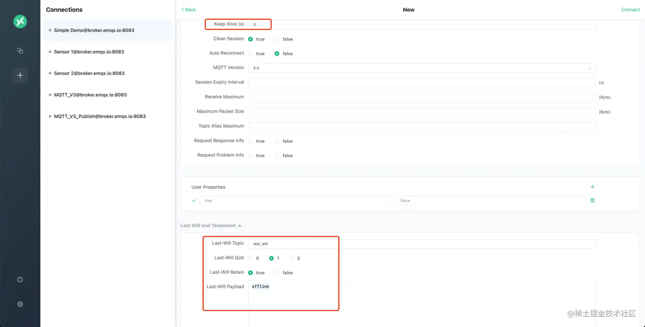Set Clean Session to true
This screenshot has height=327, width=645.
(x=250, y=39)
